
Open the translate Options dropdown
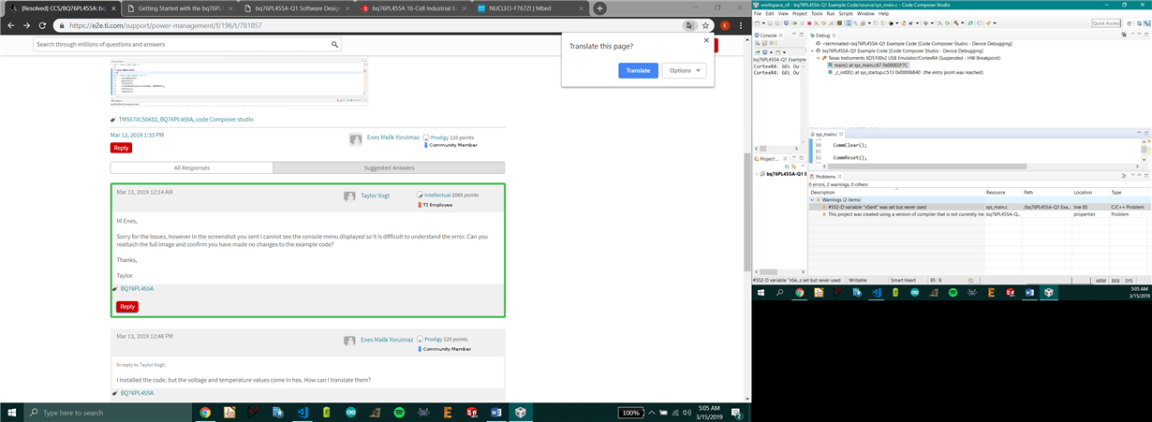tap(684, 70)
